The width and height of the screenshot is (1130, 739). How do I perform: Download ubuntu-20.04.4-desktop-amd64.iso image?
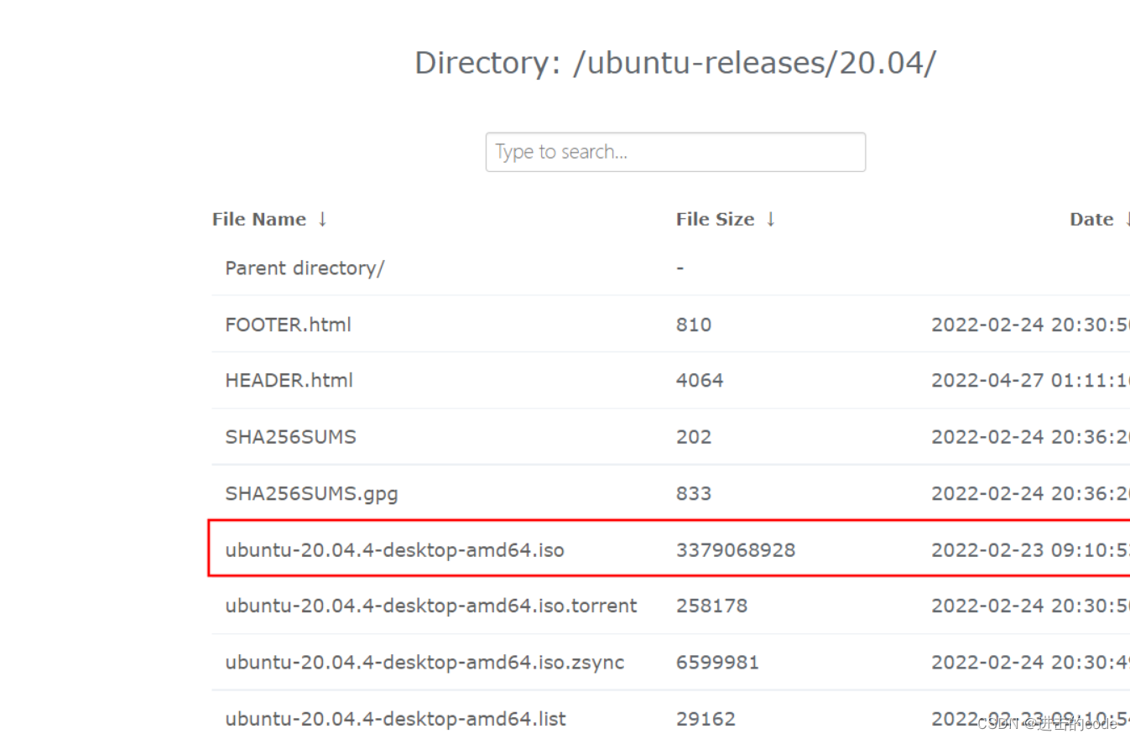[395, 550]
